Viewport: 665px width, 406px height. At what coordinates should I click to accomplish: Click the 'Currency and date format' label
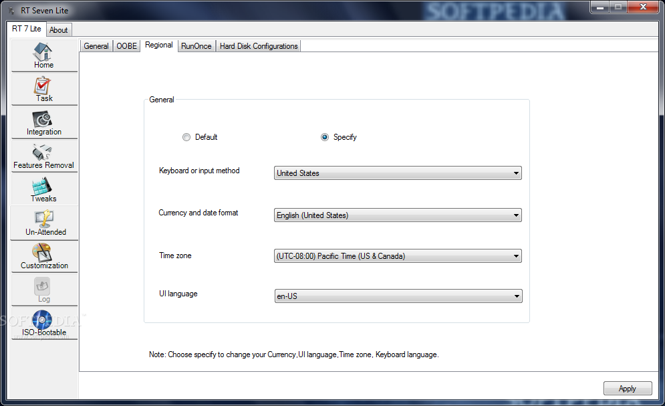(x=198, y=213)
